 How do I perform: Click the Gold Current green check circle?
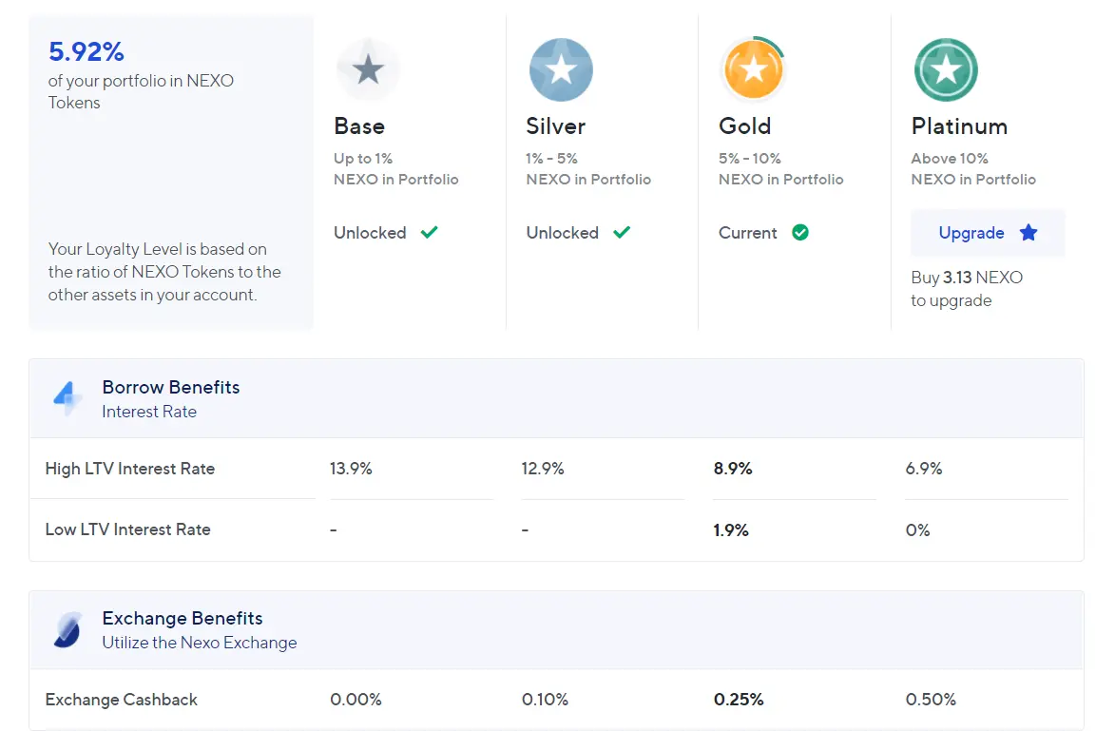click(800, 233)
